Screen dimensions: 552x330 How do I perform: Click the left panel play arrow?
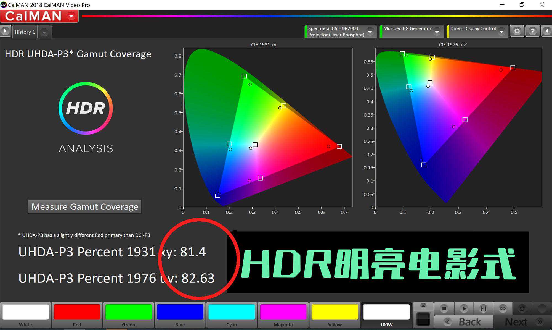click(5, 31)
